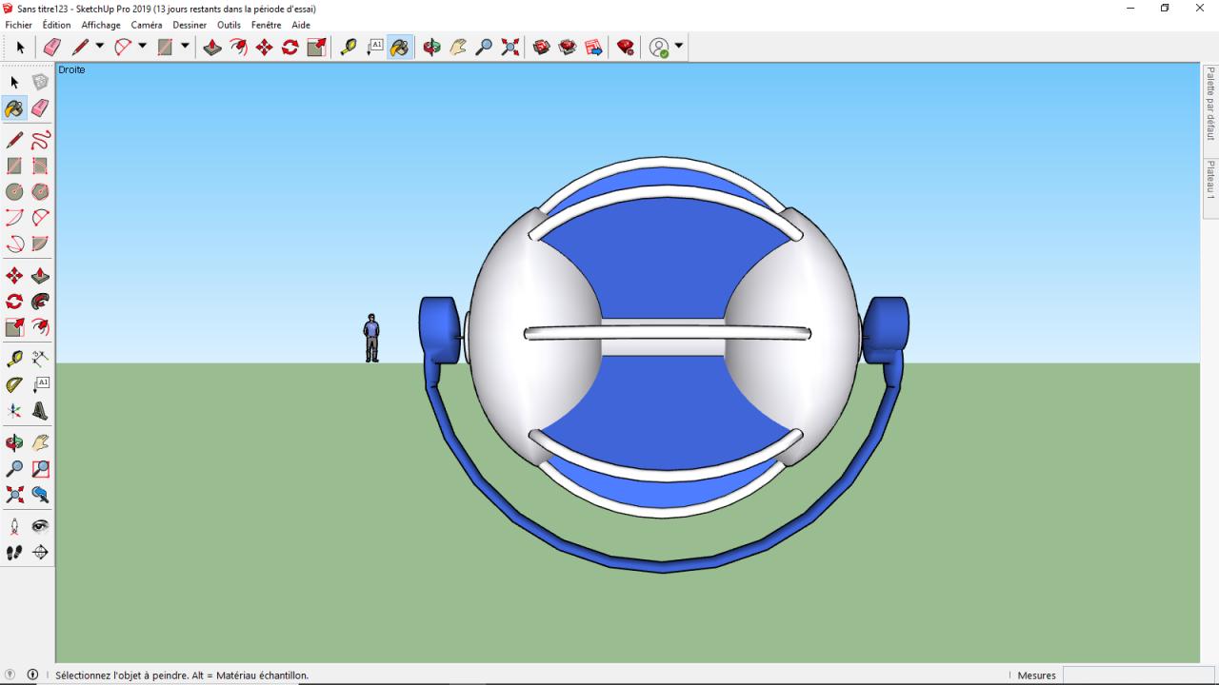Viewport: 1219px width, 685px height.
Task: Click the Droite view label
Action: [x=71, y=69]
